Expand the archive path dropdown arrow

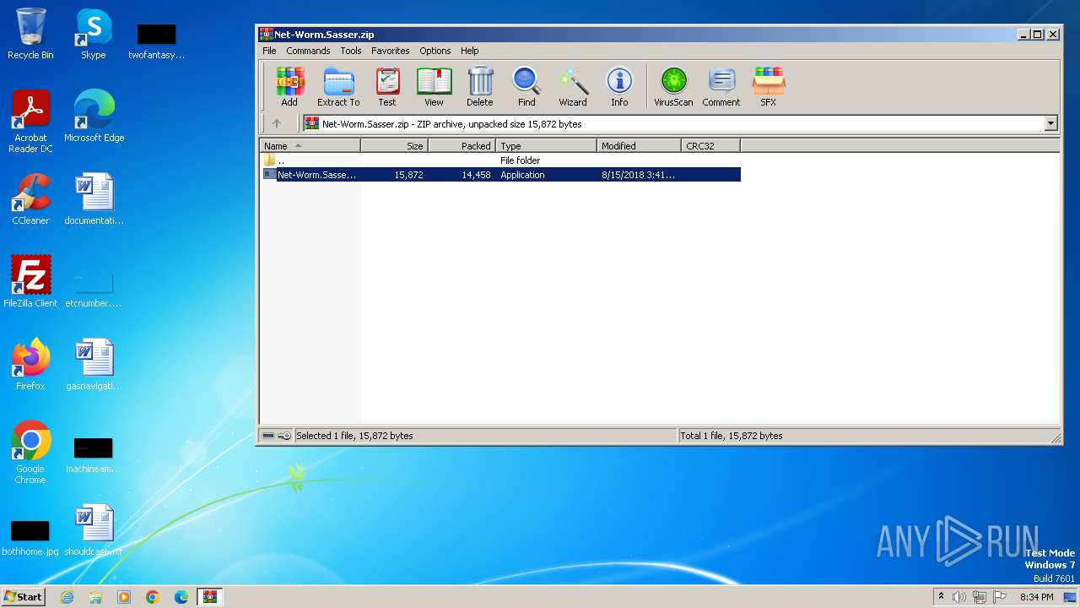click(x=1050, y=123)
